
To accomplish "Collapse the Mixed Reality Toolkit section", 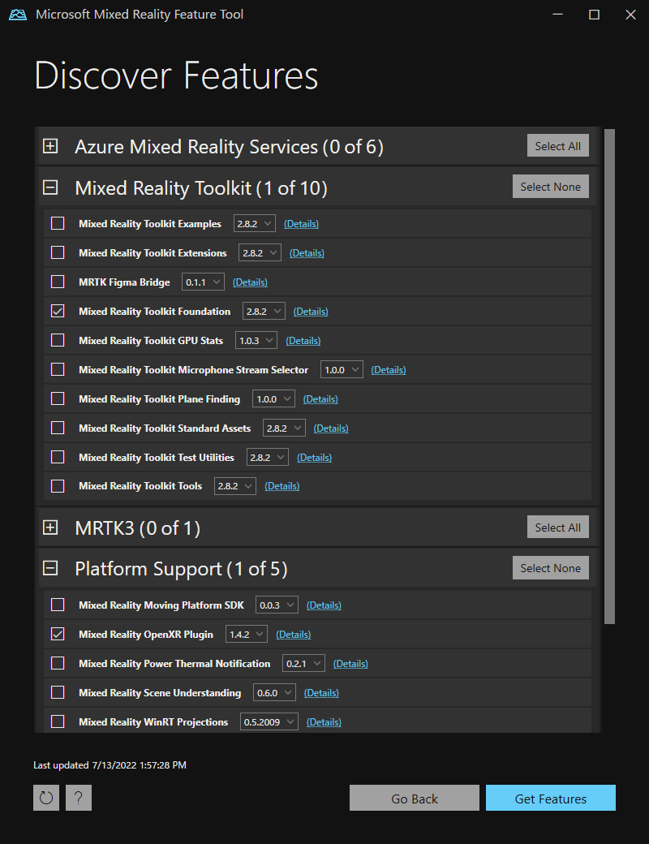I will point(50,188).
